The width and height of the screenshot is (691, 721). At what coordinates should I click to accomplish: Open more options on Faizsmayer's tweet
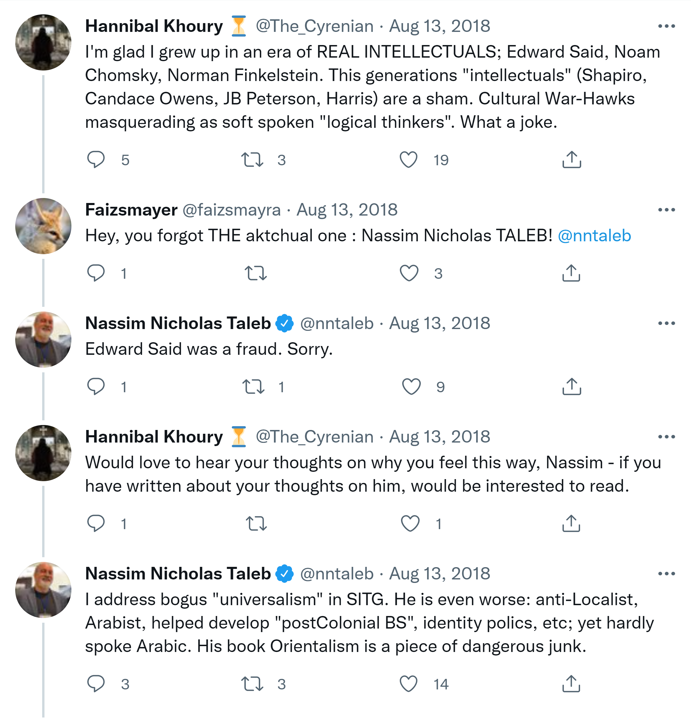[x=666, y=210]
